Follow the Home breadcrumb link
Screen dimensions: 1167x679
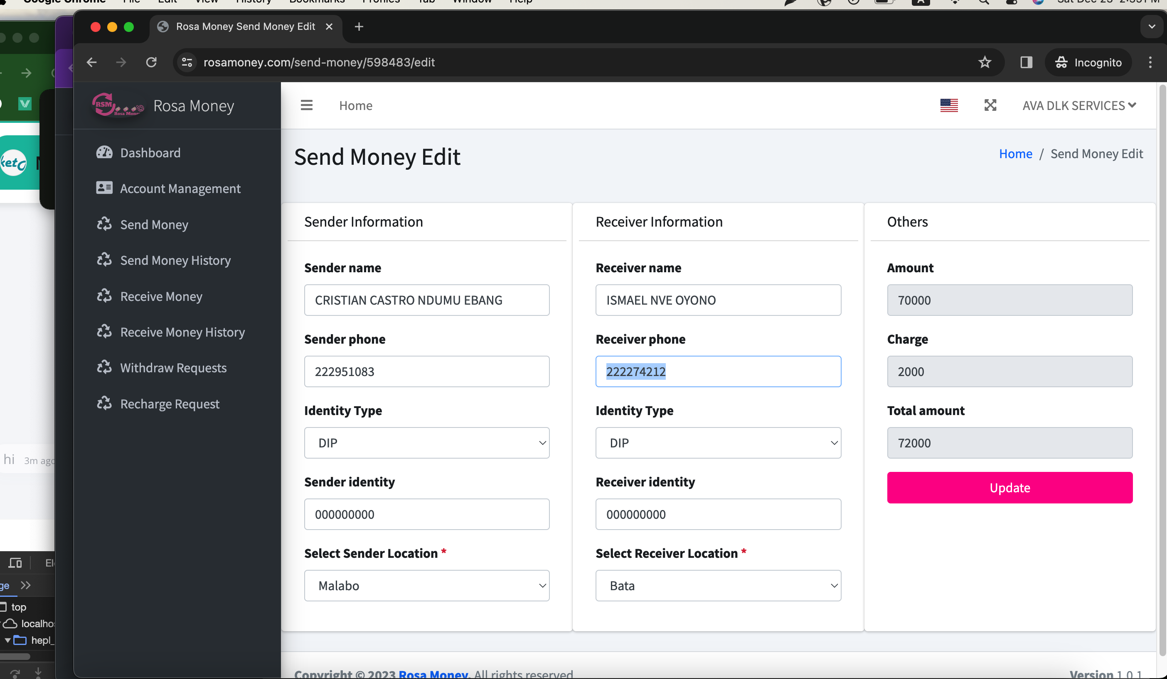point(1015,154)
